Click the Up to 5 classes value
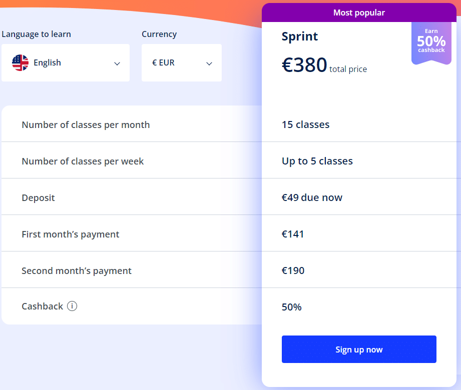Viewport: 461px width, 390px height. pos(317,161)
